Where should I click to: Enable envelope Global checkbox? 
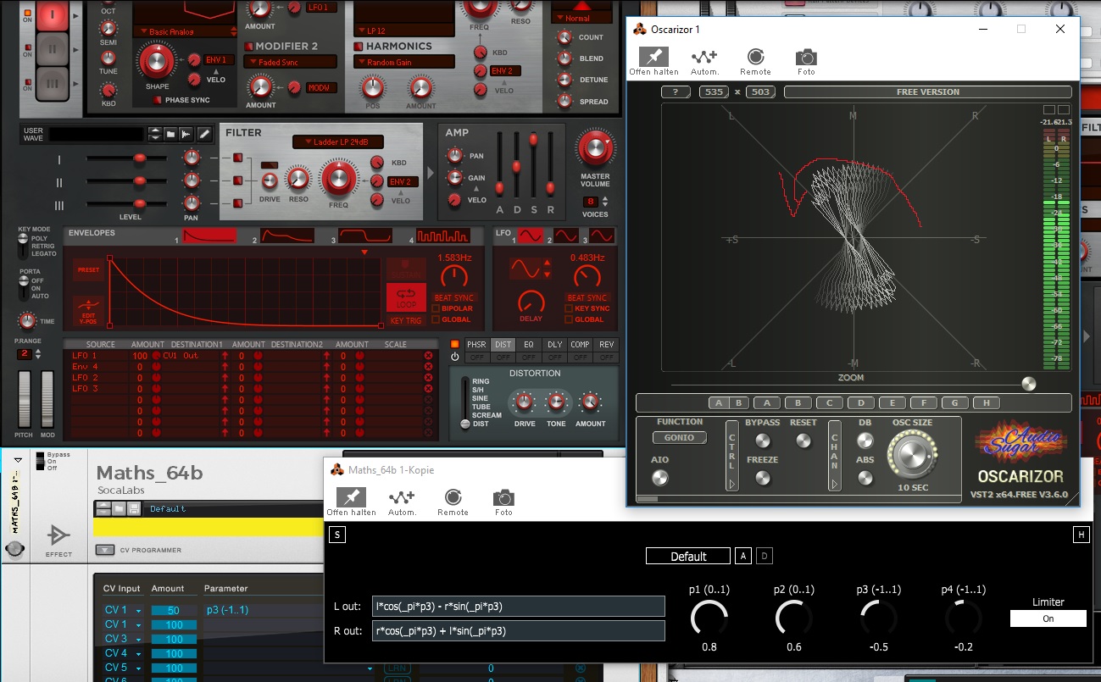click(437, 319)
